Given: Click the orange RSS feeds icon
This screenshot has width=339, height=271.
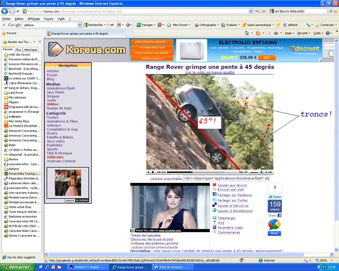Looking at the screenshot, I should coord(258,33).
